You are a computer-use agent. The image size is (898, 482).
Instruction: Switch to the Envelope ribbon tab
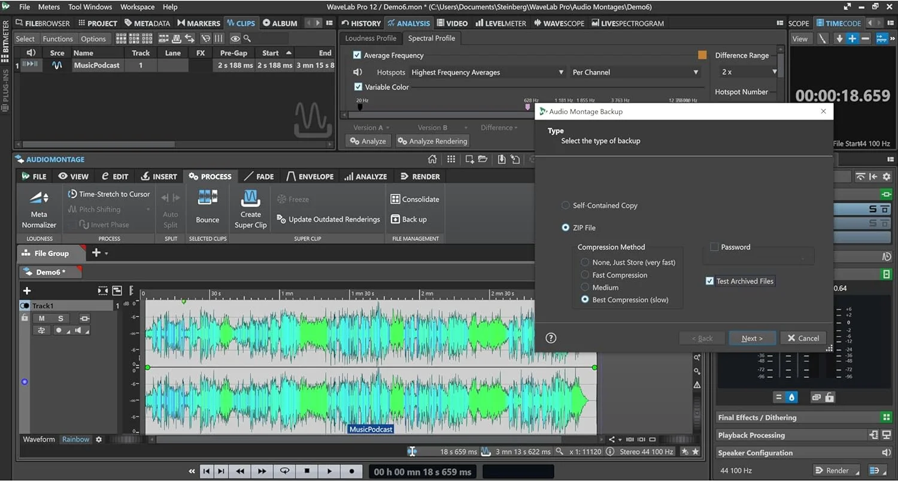(310, 176)
